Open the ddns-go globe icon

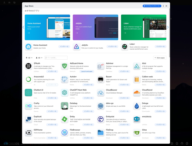point(101,106)
